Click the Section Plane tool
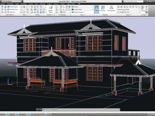Screen dimensions: 155x116 point(51,9)
